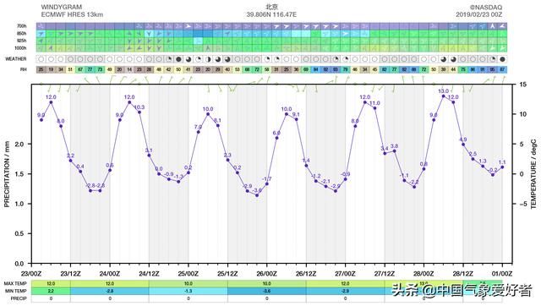This screenshot has width=541, height=306.
Task: Click the MIN TEMP cell showing -3.6
Action: click(267, 291)
